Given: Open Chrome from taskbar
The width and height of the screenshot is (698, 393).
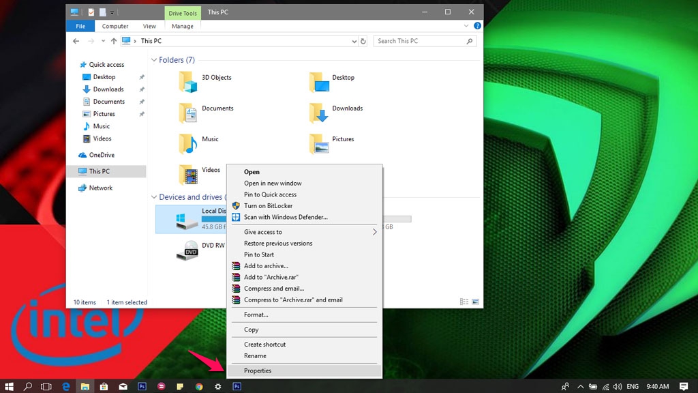Looking at the screenshot, I should point(199,386).
